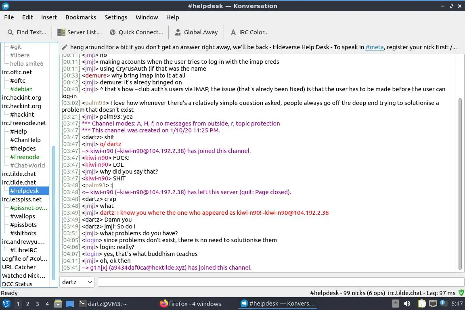Select the #pissbots channel
The height and width of the screenshot is (310, 465).
tap(23, 225)
